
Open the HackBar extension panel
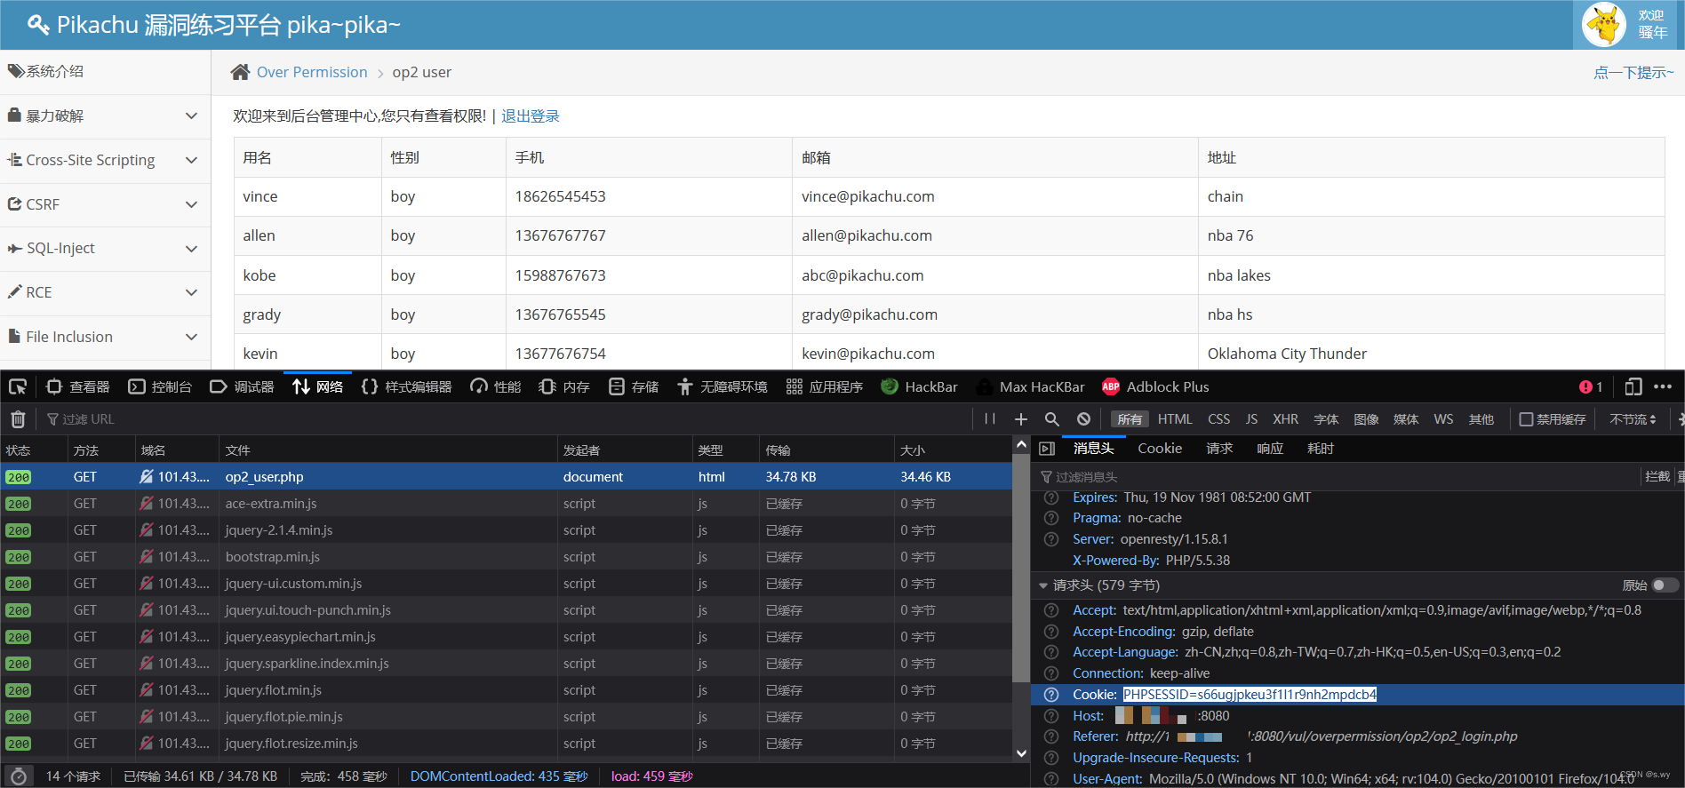coord(919,386)
